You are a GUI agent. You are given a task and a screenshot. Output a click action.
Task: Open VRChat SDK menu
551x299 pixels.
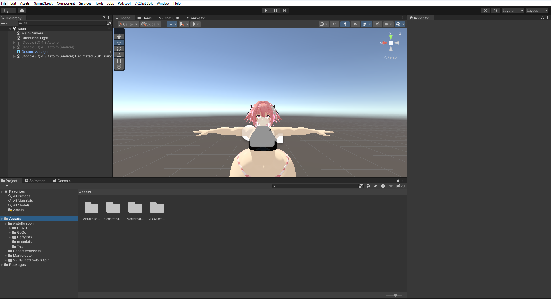[x=144, y=3]
